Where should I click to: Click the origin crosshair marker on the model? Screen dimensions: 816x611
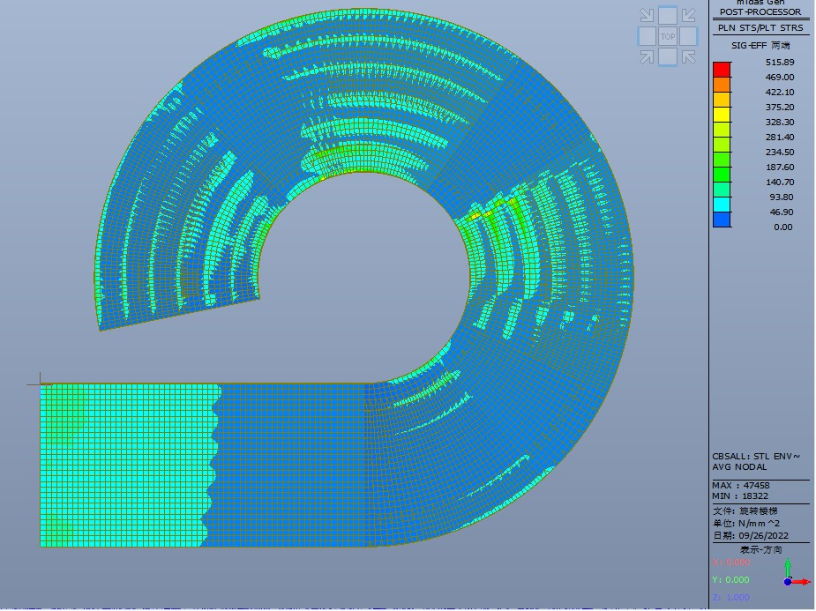pos(41,384)
